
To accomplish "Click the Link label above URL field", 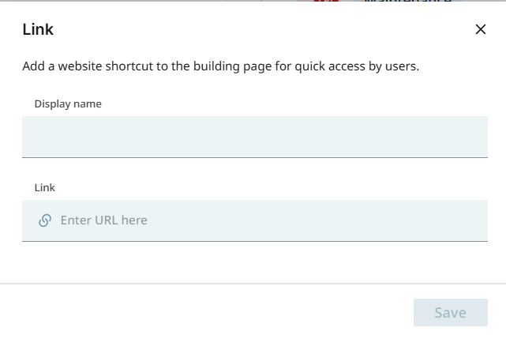I will (x=45, y=188).
